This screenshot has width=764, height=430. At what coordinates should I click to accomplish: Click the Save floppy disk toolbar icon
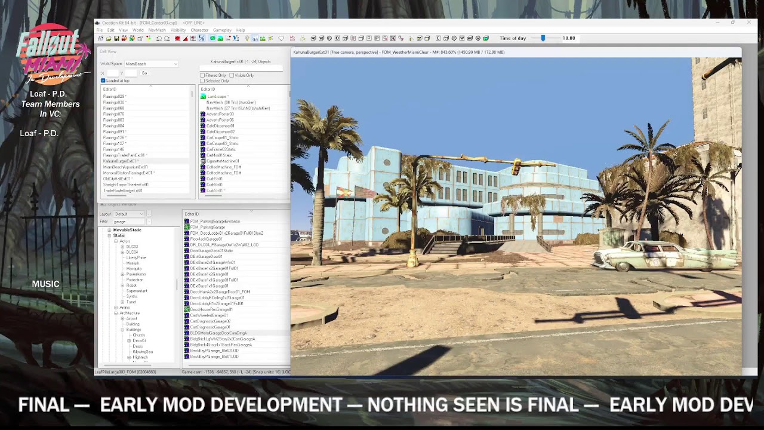[x=116, y=38]
